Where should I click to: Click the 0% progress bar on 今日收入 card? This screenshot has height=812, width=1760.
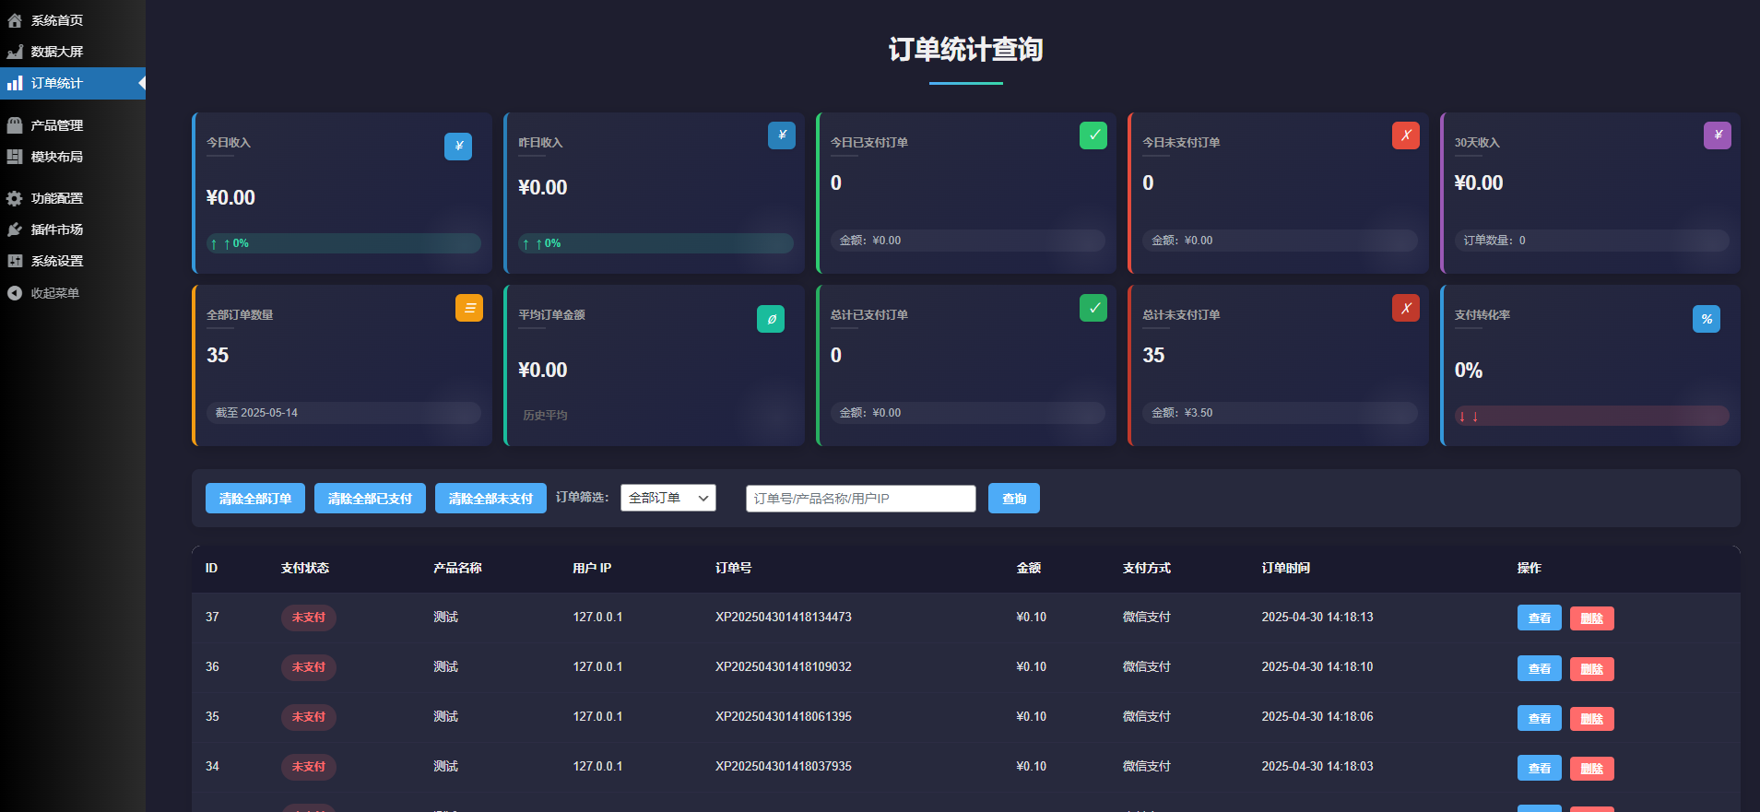(x=344, y=243)
